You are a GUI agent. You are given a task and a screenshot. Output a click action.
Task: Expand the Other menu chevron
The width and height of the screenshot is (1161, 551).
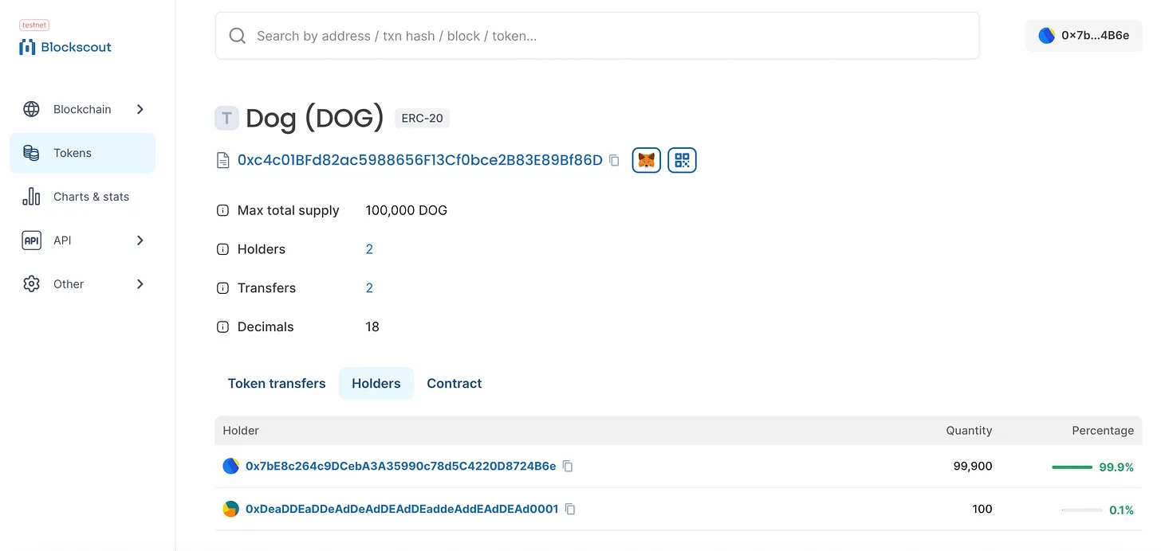[140, 284]
